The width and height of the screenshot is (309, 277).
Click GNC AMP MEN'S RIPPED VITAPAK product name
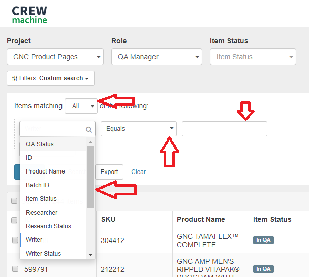(208, 269)
